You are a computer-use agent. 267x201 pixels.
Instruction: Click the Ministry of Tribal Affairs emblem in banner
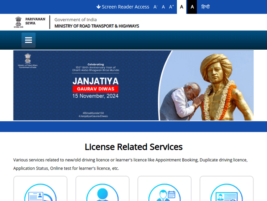coord(28,58)
